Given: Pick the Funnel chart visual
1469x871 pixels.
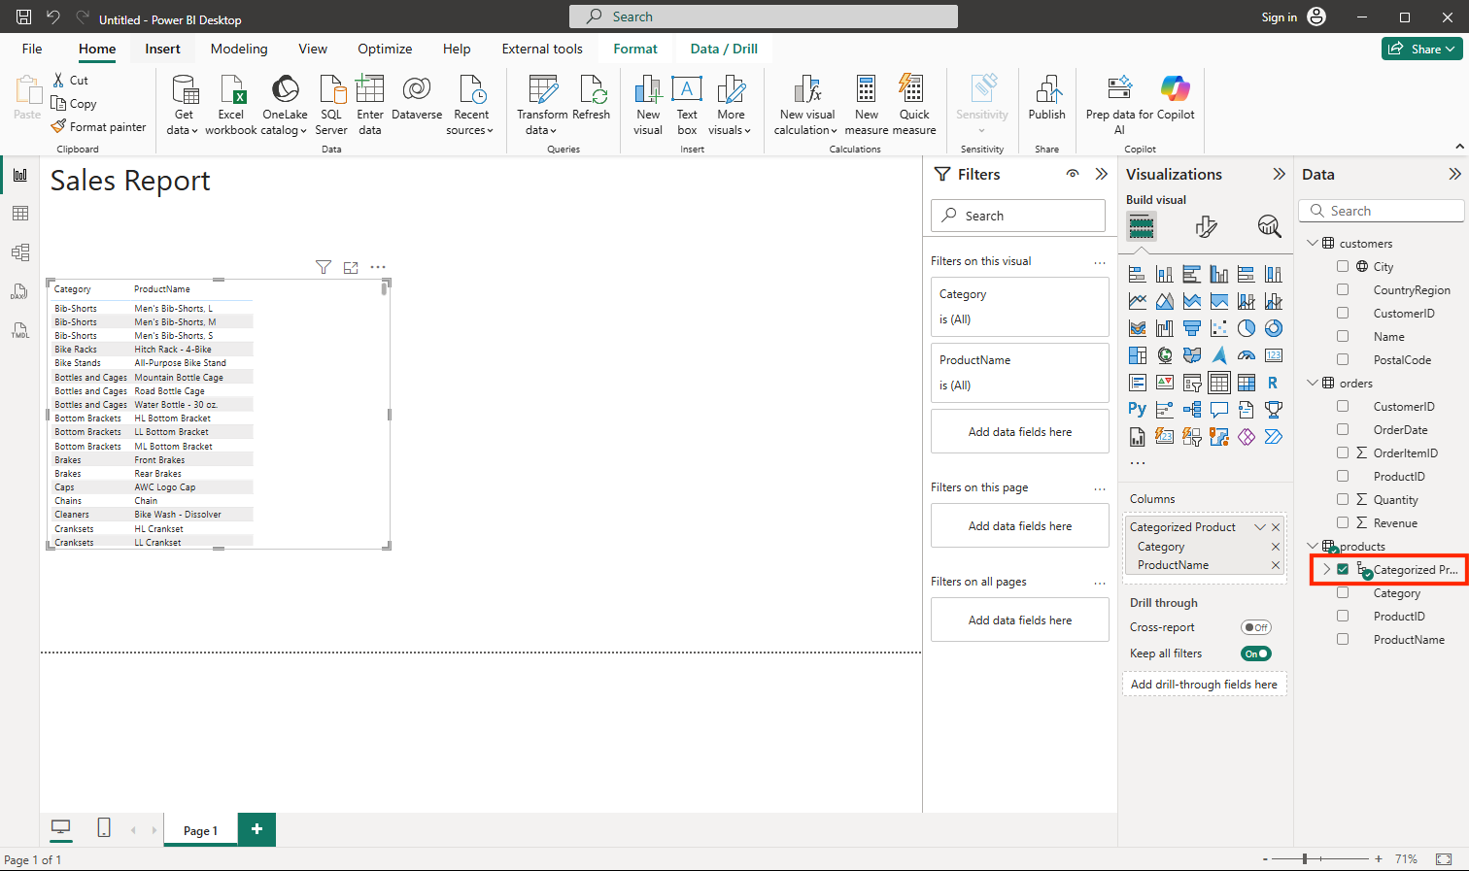Looking at the screenshot, I should point(1192,328).
